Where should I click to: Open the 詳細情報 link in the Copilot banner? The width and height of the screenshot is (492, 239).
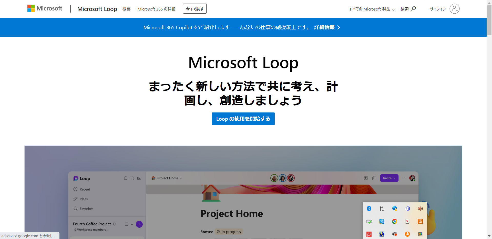pyautogui.click(x=324, y=27)
